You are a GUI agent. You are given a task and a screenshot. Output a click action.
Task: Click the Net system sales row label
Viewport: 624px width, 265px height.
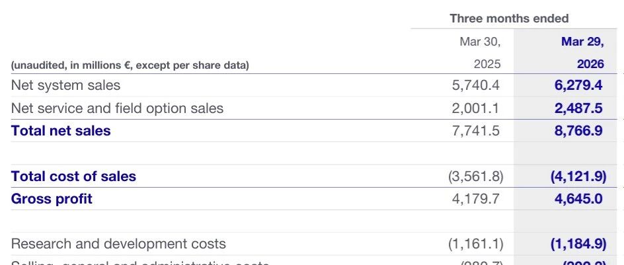pyautogui.click(x=65, y=85)
